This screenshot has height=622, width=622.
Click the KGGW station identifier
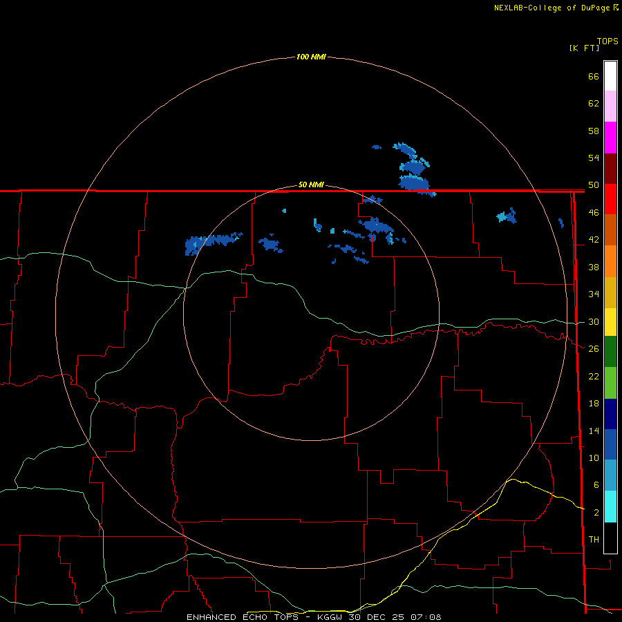click(330, 617)
